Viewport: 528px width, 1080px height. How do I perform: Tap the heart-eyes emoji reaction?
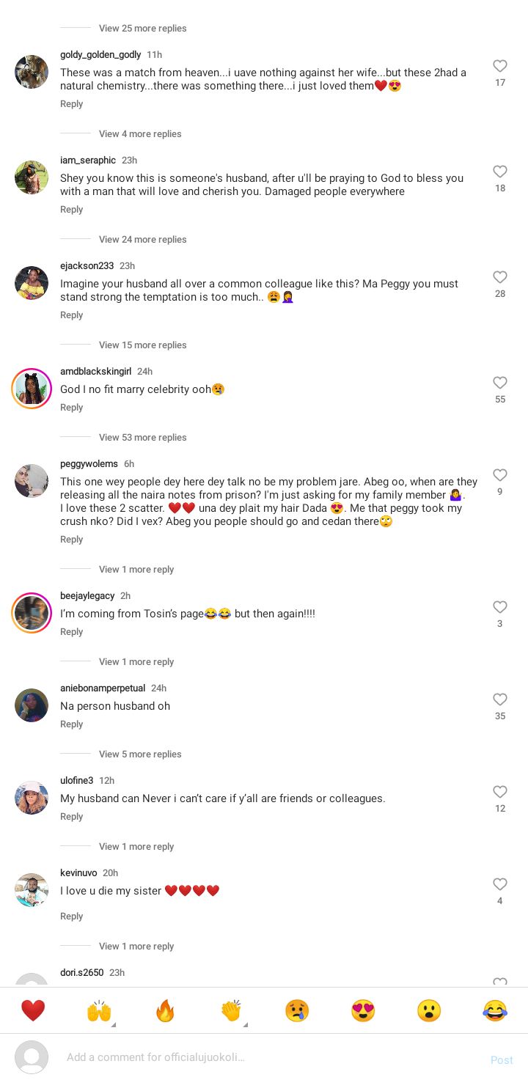pyautogui.click(x=363, y=1011)
